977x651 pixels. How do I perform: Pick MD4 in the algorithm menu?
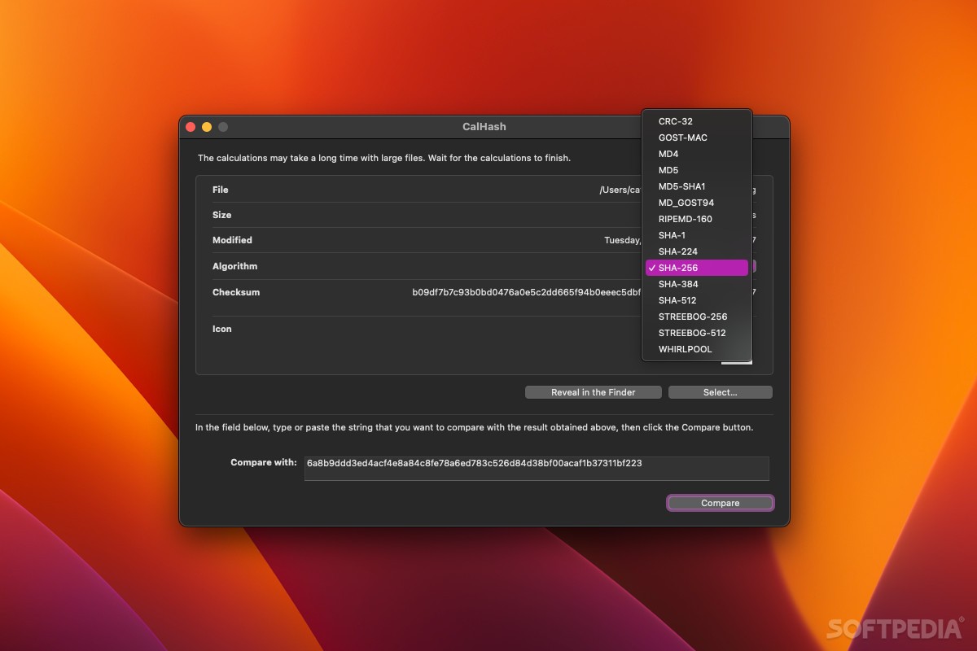[x=697, y=154]
